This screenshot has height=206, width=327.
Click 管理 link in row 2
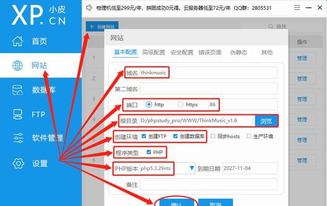coord(302,79)
